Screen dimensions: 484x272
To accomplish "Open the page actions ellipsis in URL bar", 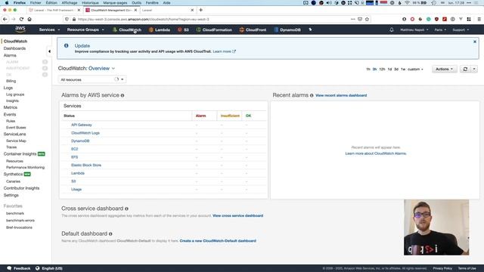I will 353,19.
